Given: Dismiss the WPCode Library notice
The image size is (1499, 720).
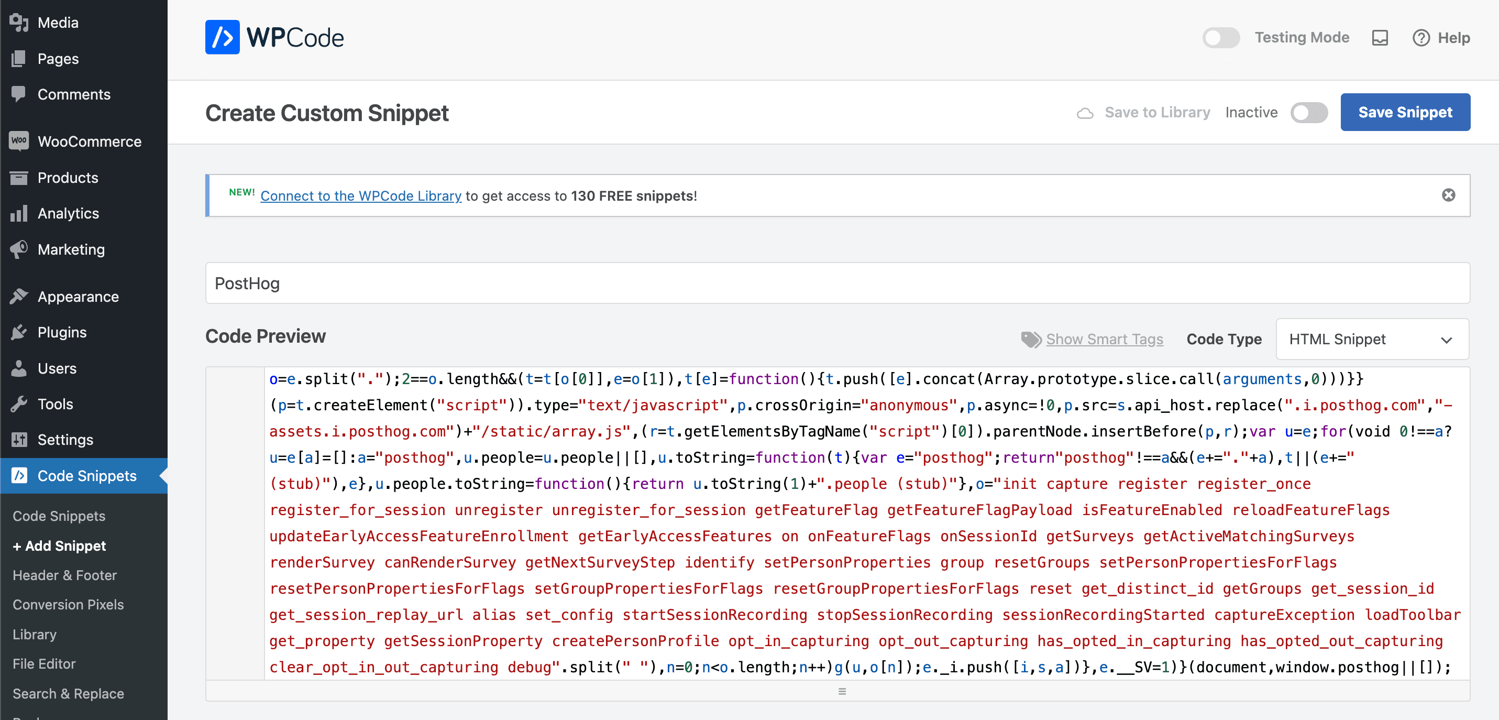Looking at the screenshot, I should [1448, 195].
